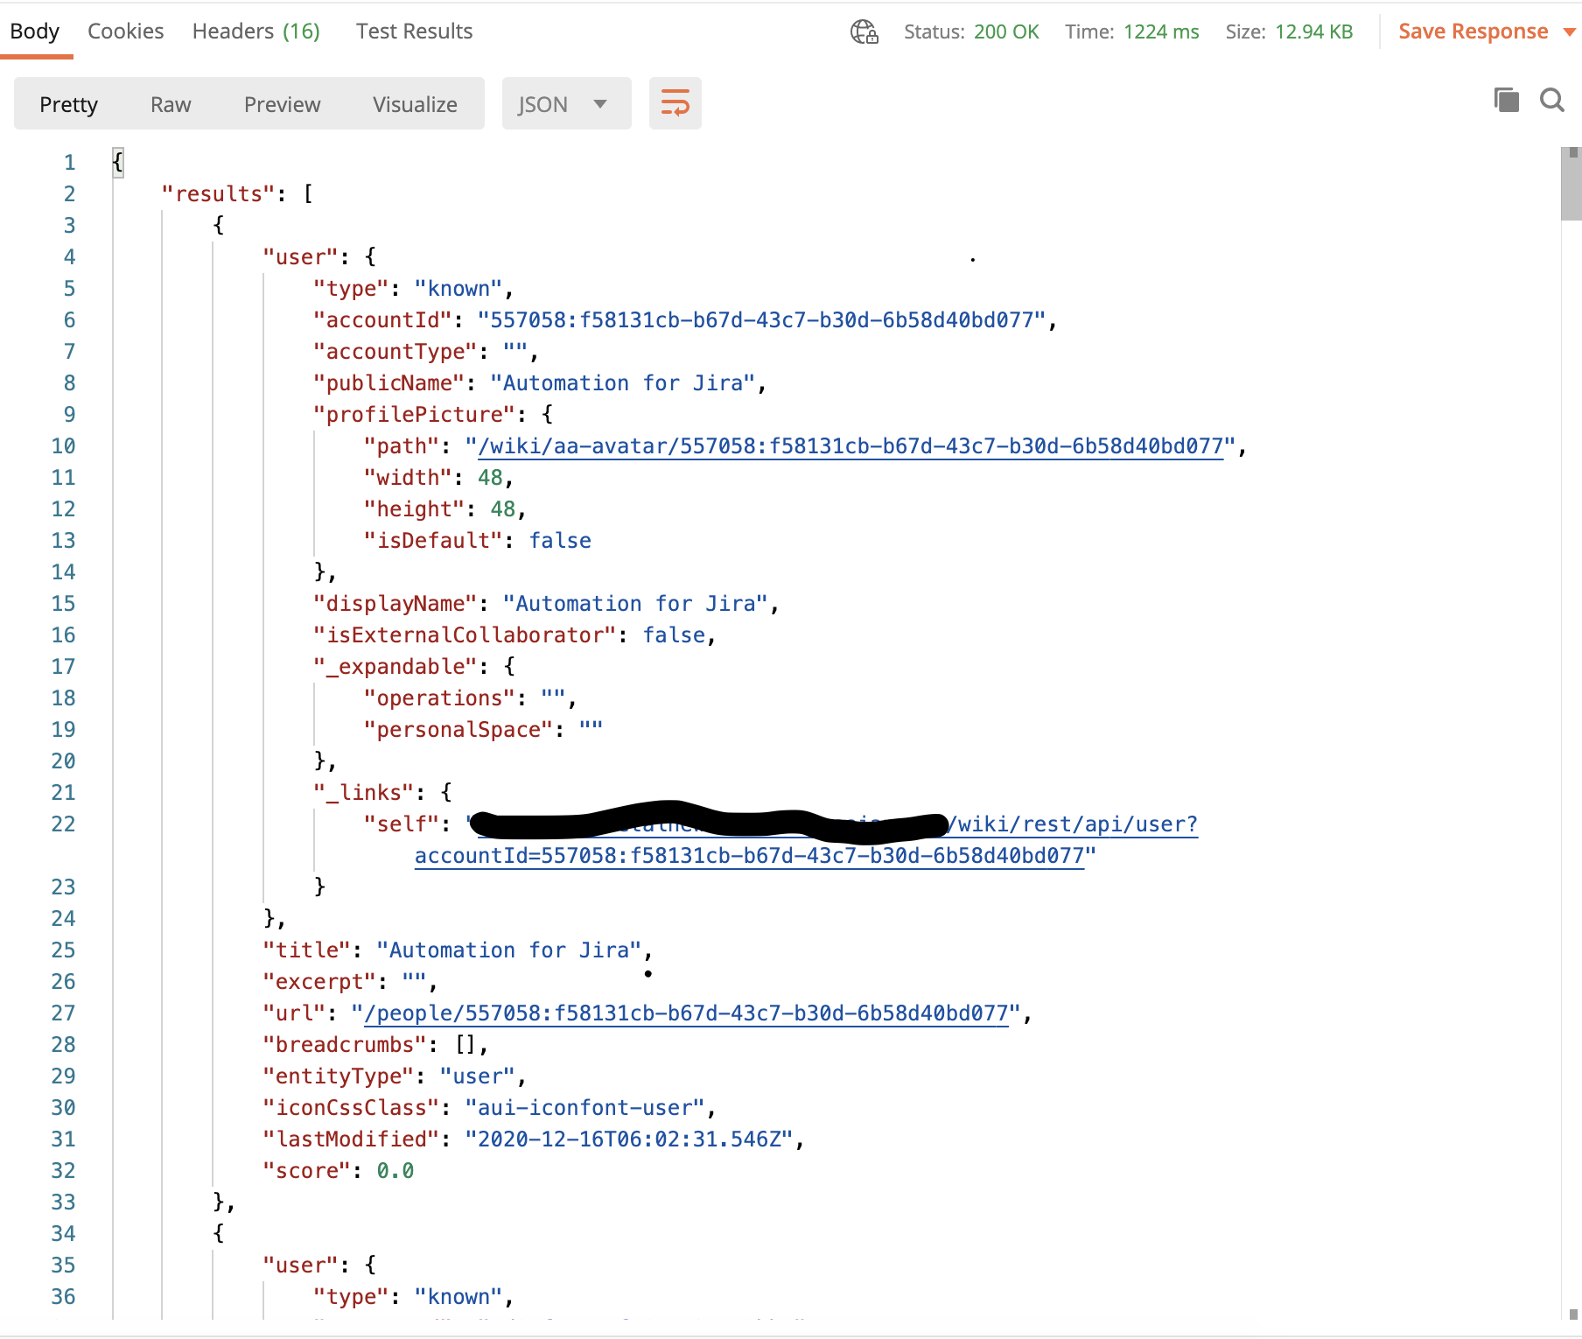Click the first "user" key on line 4
This screenshot has width=1582, height=1339.
pyautogui.click(x=300, y=257)
